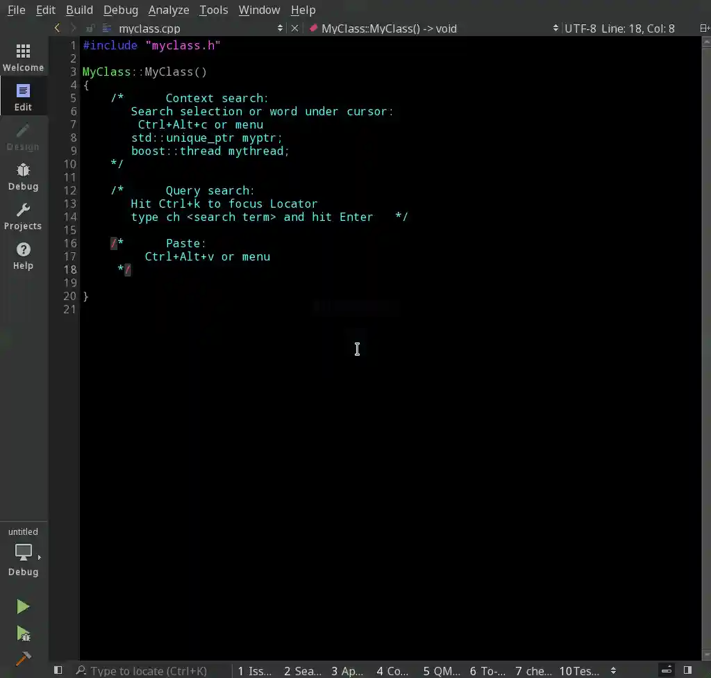Expand the hidden output panes chevron
This screenshot has width=711, height=678.
614,670
